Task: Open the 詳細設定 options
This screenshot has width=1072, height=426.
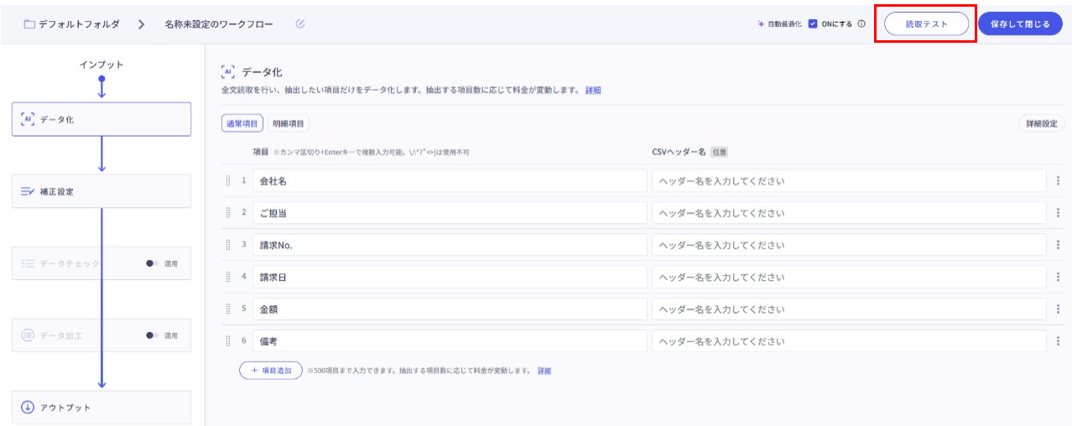Action: click(x=1041, y=123)
